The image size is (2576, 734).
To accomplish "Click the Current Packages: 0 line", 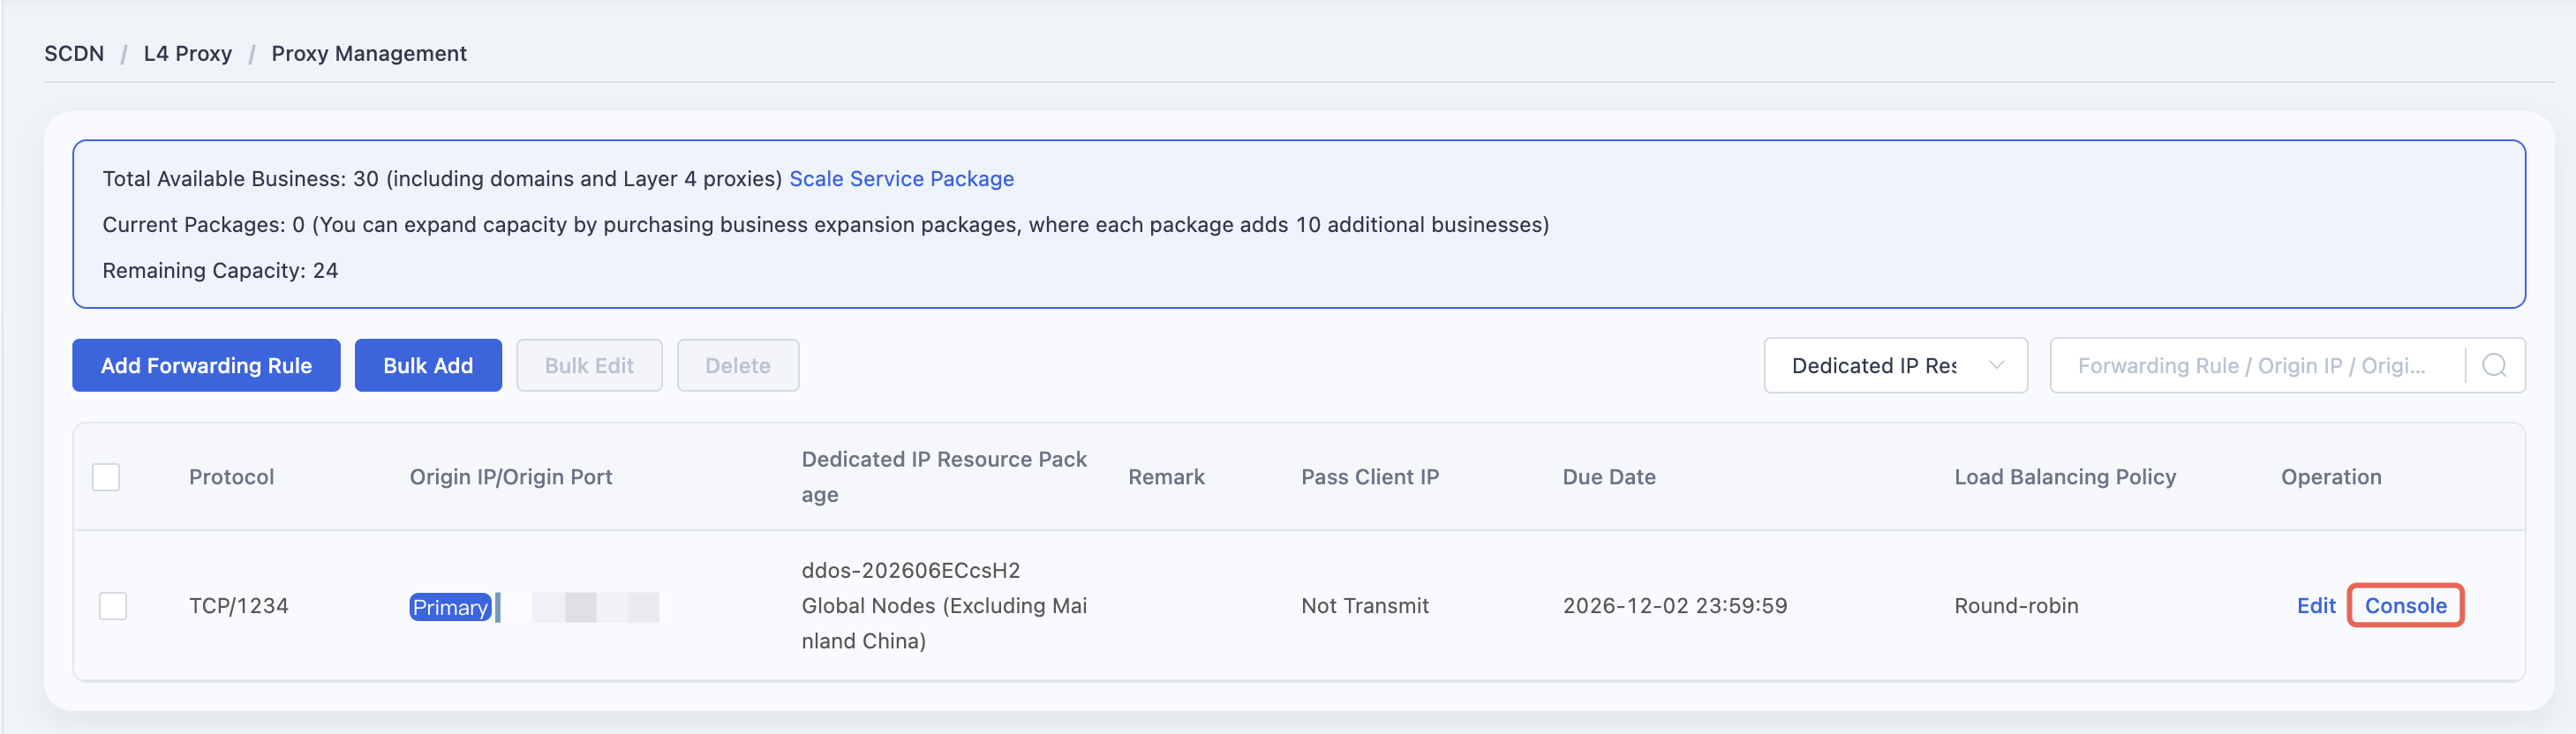I will (826, 225).
